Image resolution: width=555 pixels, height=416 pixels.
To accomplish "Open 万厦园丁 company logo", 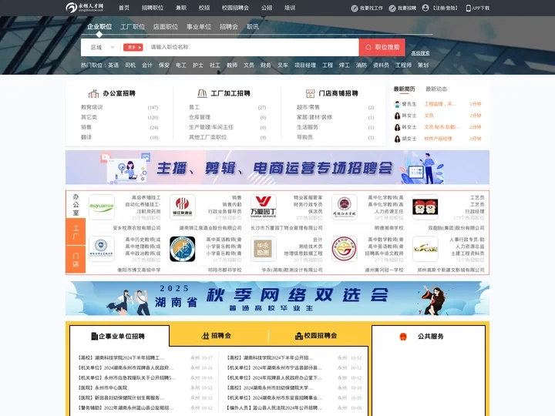I will tap(264, 207).
